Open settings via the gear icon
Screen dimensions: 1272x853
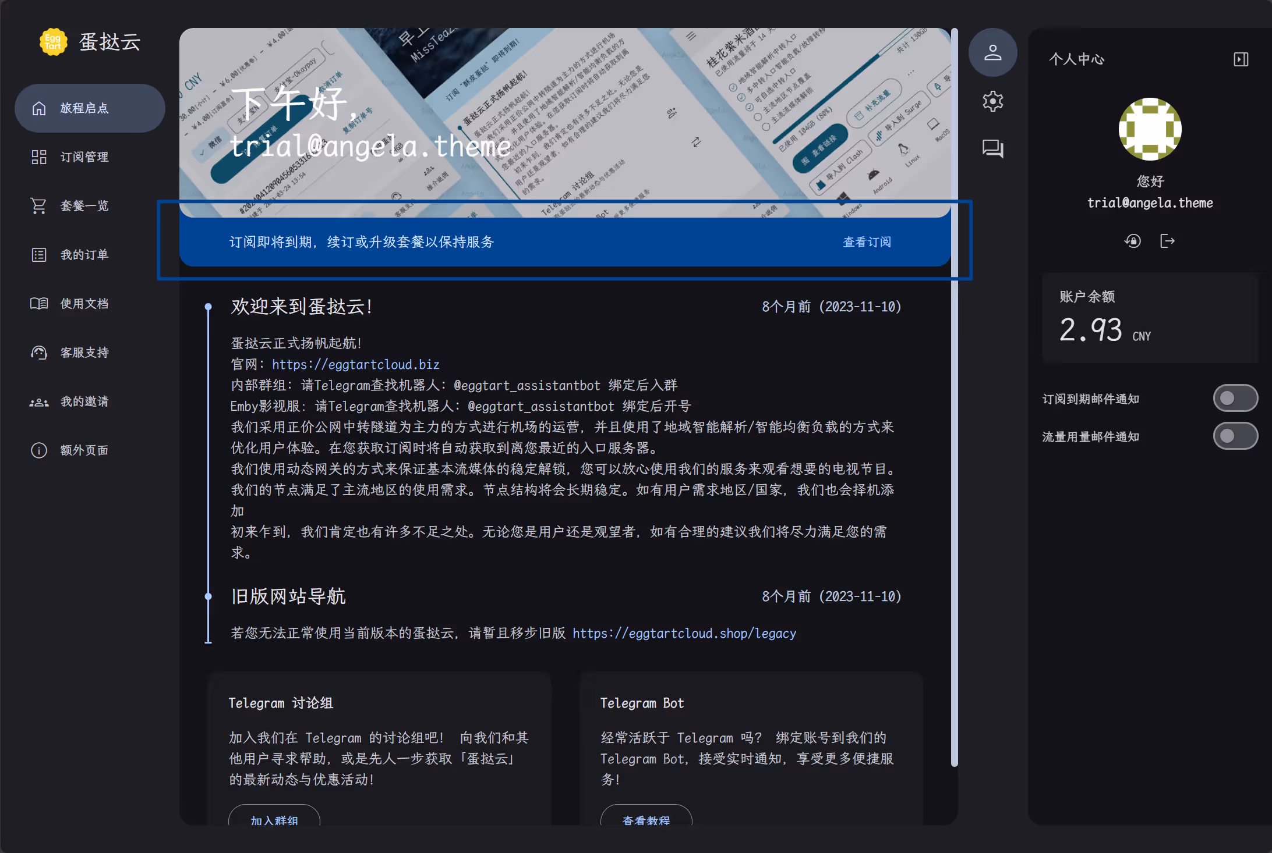(x=992, y=101)
